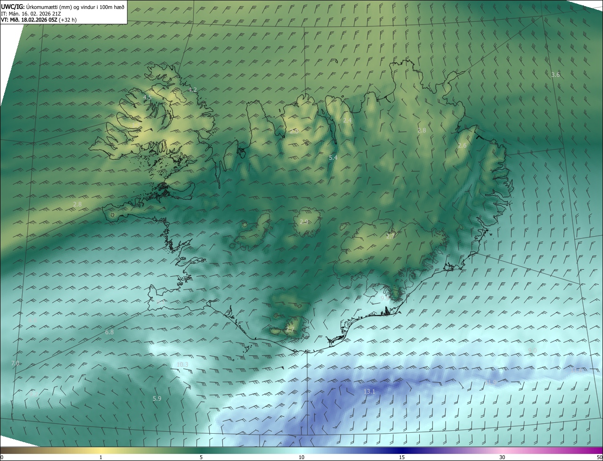Click the valid time "VT: Mið. 18.02.2026 05Z"

30,20
